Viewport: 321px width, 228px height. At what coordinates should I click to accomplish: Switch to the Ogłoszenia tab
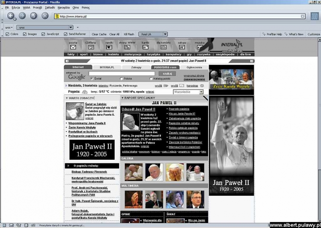[194, 67]
